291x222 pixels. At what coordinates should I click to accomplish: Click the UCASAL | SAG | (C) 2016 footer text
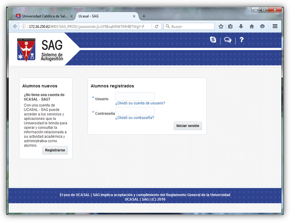click(145, 199)
